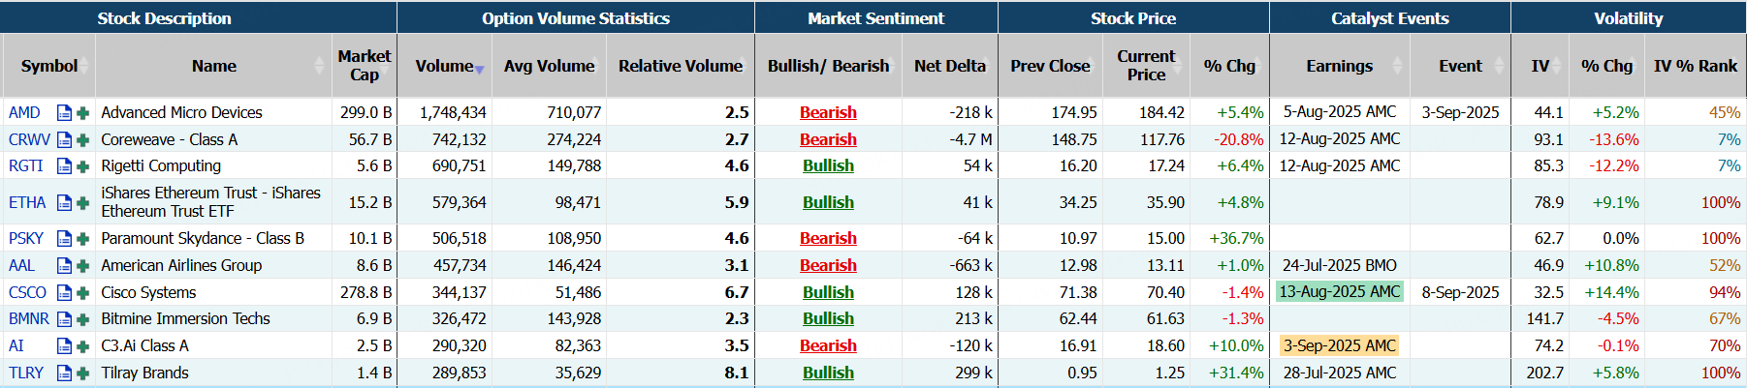Click the Bullish link for Tilray Brands
Image resolution: width=1747 pixels, height=388 pixels.
coord(828,373)
